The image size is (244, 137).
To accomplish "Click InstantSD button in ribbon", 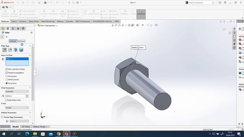I will [x=141, y=14].
